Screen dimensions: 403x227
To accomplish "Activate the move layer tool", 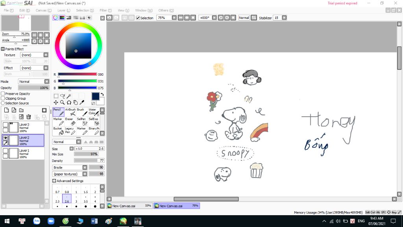I will pos(56,102).
